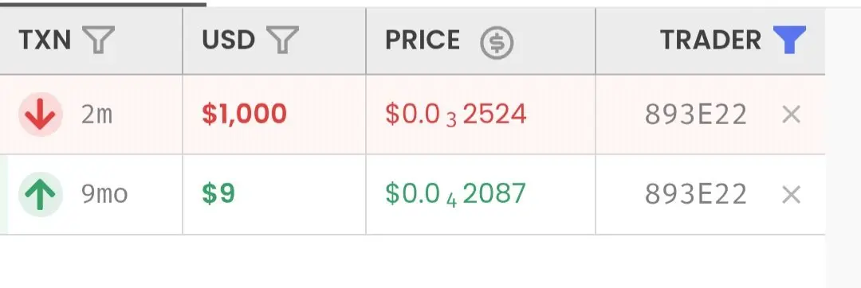Click the TRADER column header label
This screenshot has width=861, height=288.
[x=710, y=40]
